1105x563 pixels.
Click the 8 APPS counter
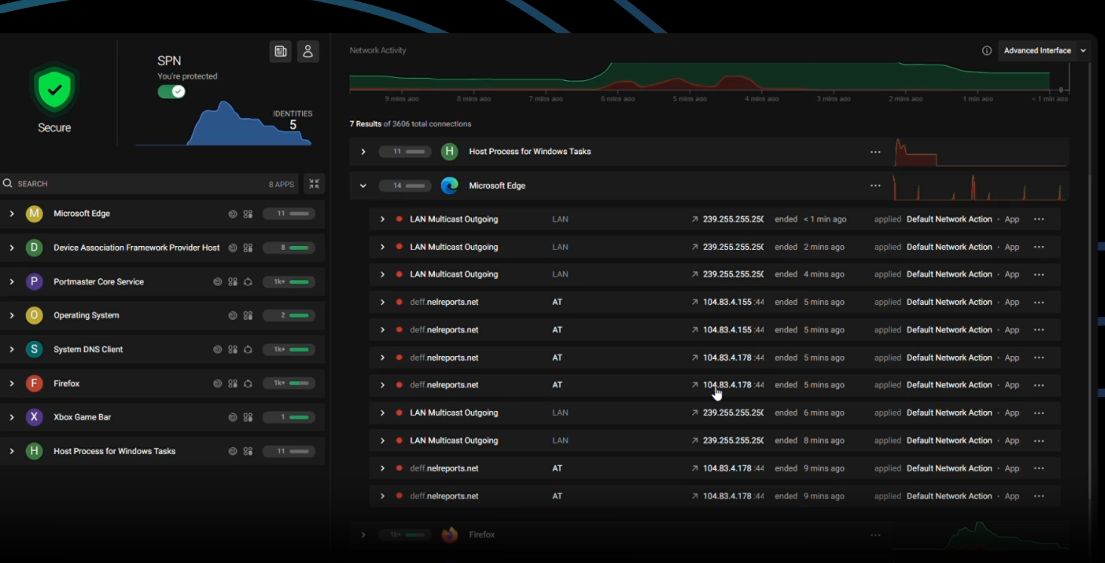(x=281, y=184)
